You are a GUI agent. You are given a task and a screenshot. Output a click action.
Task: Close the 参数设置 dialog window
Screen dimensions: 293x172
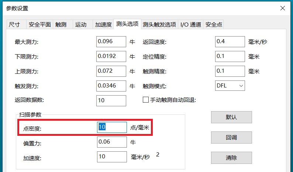pos(282,8)
